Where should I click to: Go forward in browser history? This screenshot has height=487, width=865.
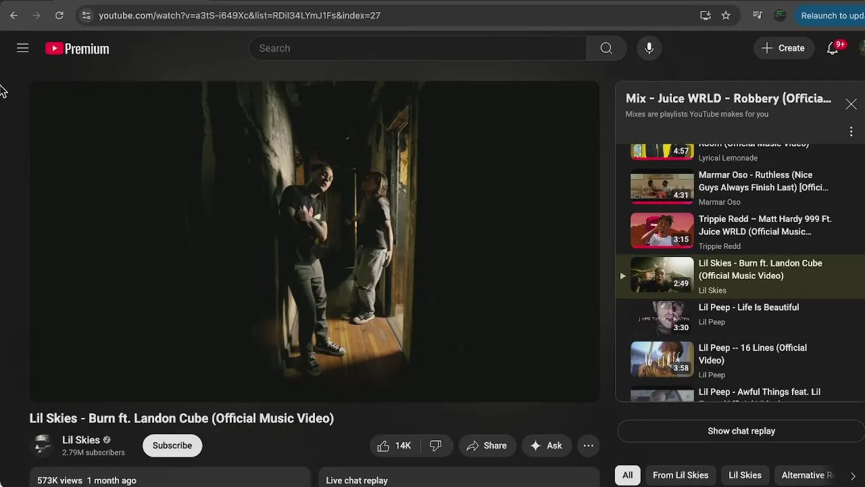(36, 15)
